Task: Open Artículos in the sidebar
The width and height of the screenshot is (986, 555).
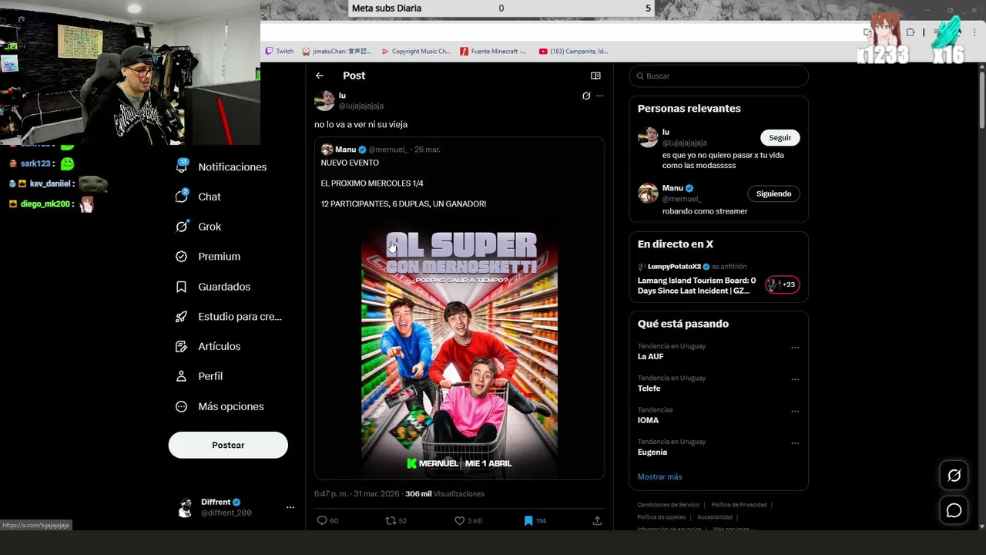Action: point(208,346)
